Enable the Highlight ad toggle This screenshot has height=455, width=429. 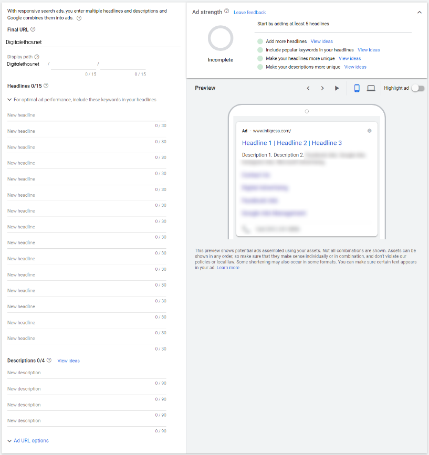click(x=417, y=88)
